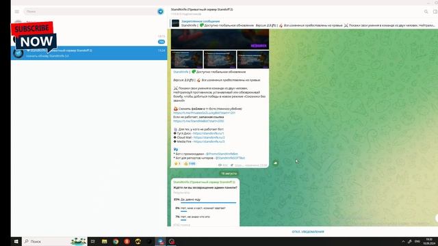The width and height of the screenshot is (438, 246).
Task: Focus the chat list search field
Action: point(90,12)
